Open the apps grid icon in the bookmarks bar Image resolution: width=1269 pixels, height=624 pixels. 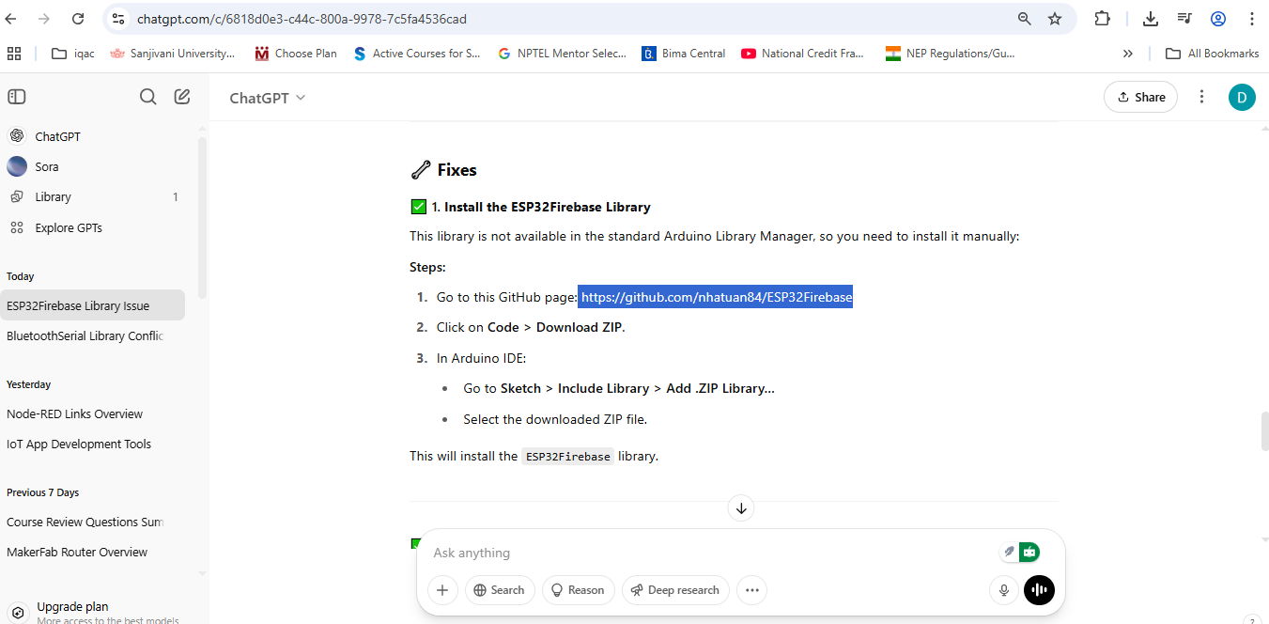(x=14, y=54)
